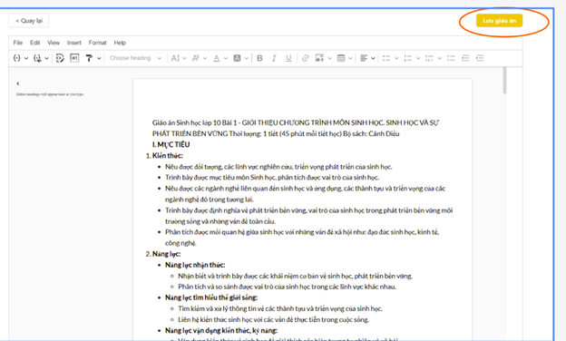The width and height of the screenshot is (566, 341).
Task: Open the merge fields curly-brace dropdown
Action: 21,58
